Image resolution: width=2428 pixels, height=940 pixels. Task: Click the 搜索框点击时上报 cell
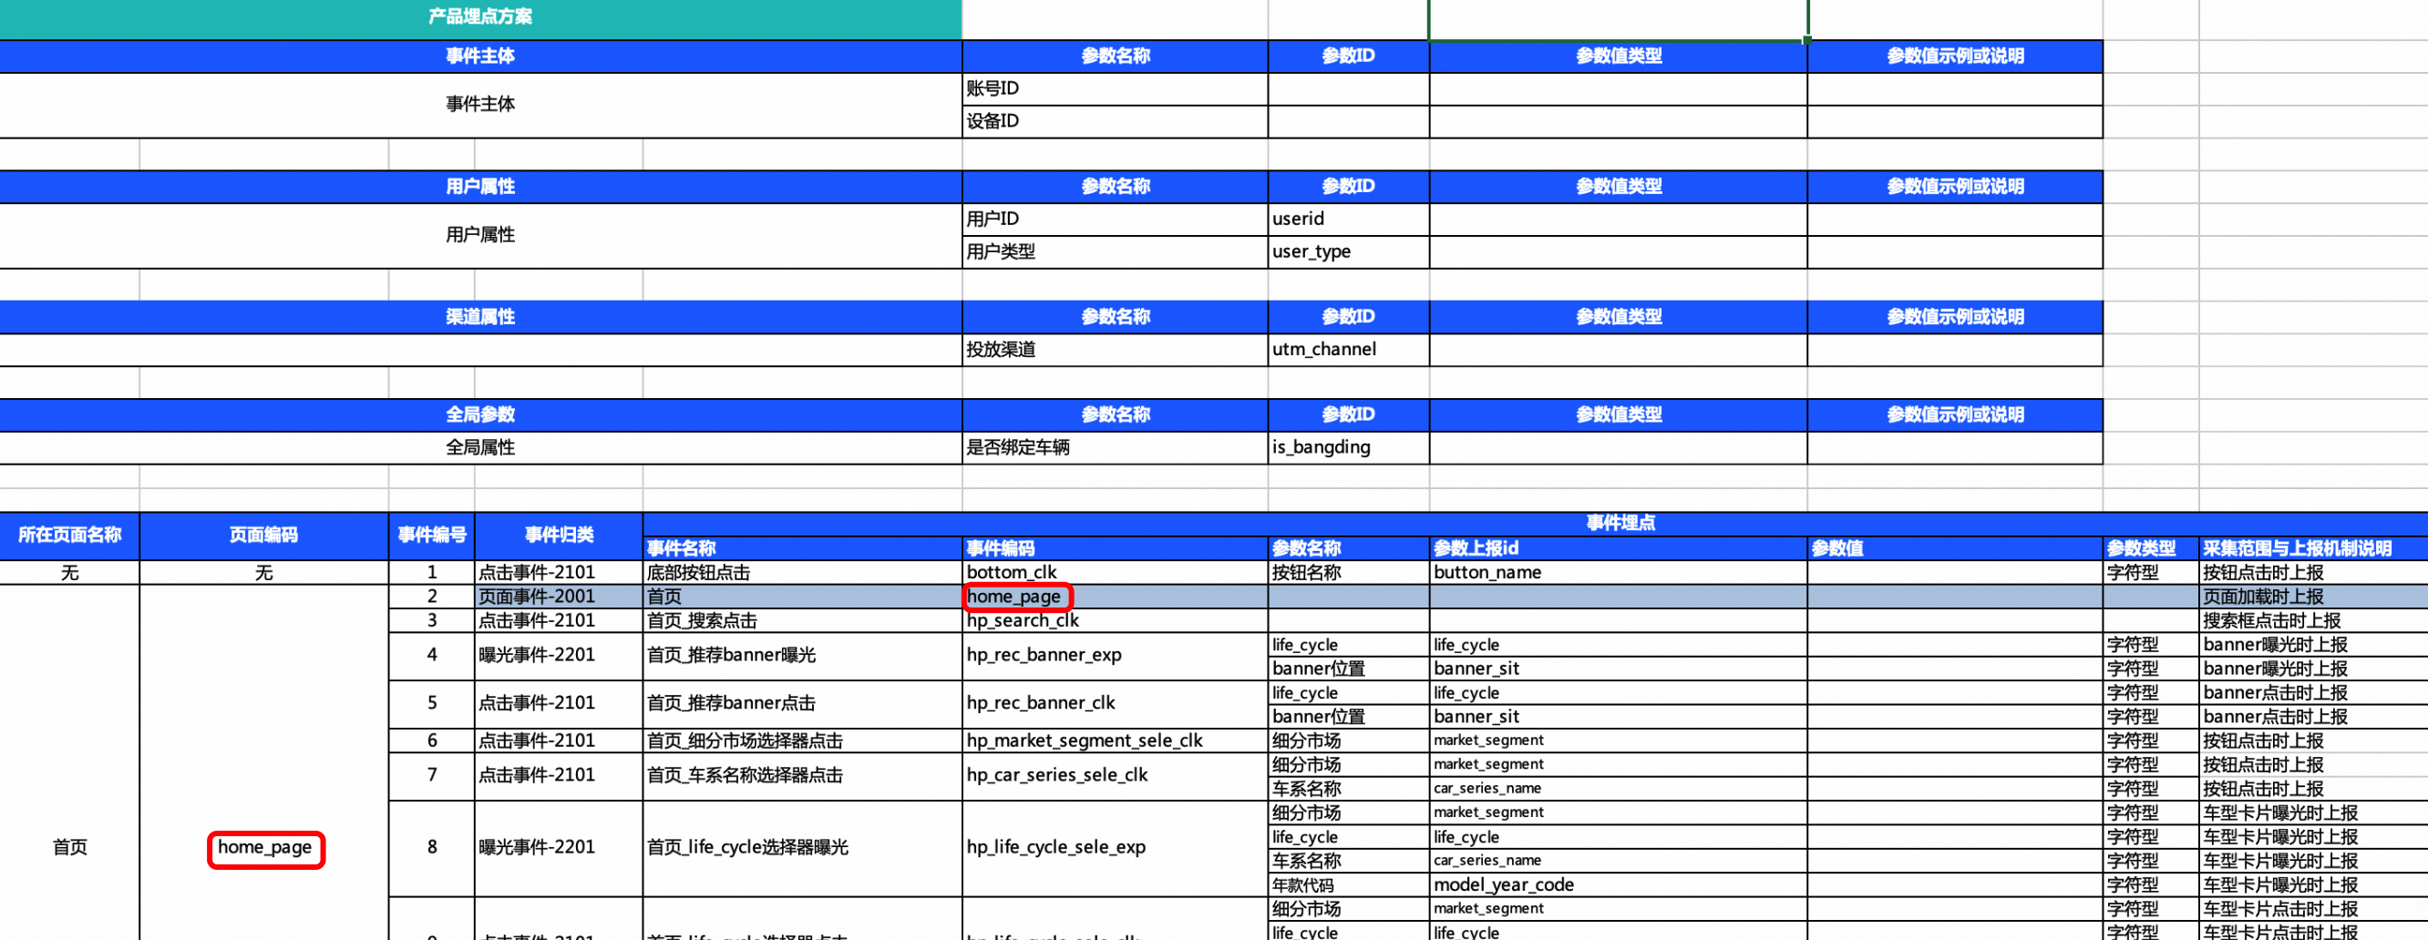click(x=2313, y=620)
